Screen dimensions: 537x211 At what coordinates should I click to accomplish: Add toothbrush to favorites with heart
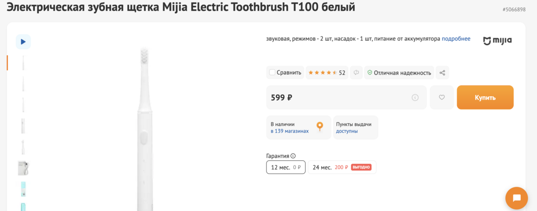coord(441,98)
